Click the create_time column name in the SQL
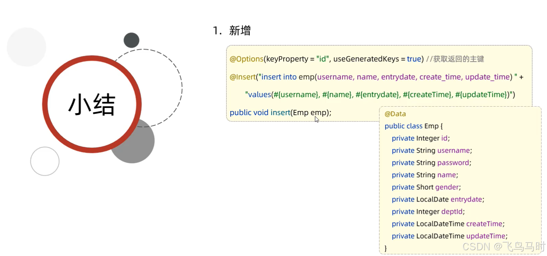The height and width of the screenshot is (256, 547). pos(440,77)
